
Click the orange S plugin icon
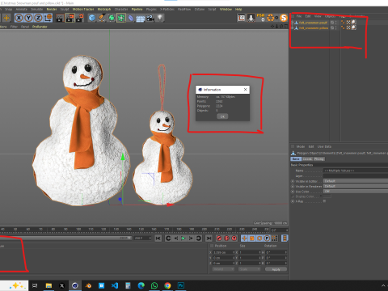(284, 18)
